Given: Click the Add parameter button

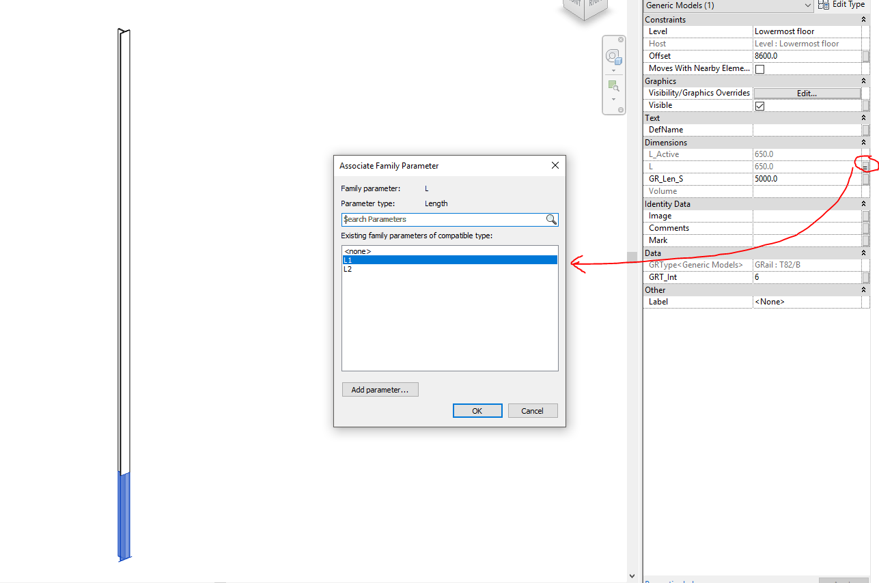Looking at the screenshot, I should tap(380, 389).
